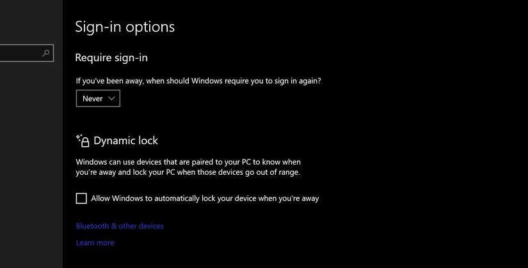Screen dimensions: 528x268
Task: Click the search magnifier icon
Action: tap(46, 54)
